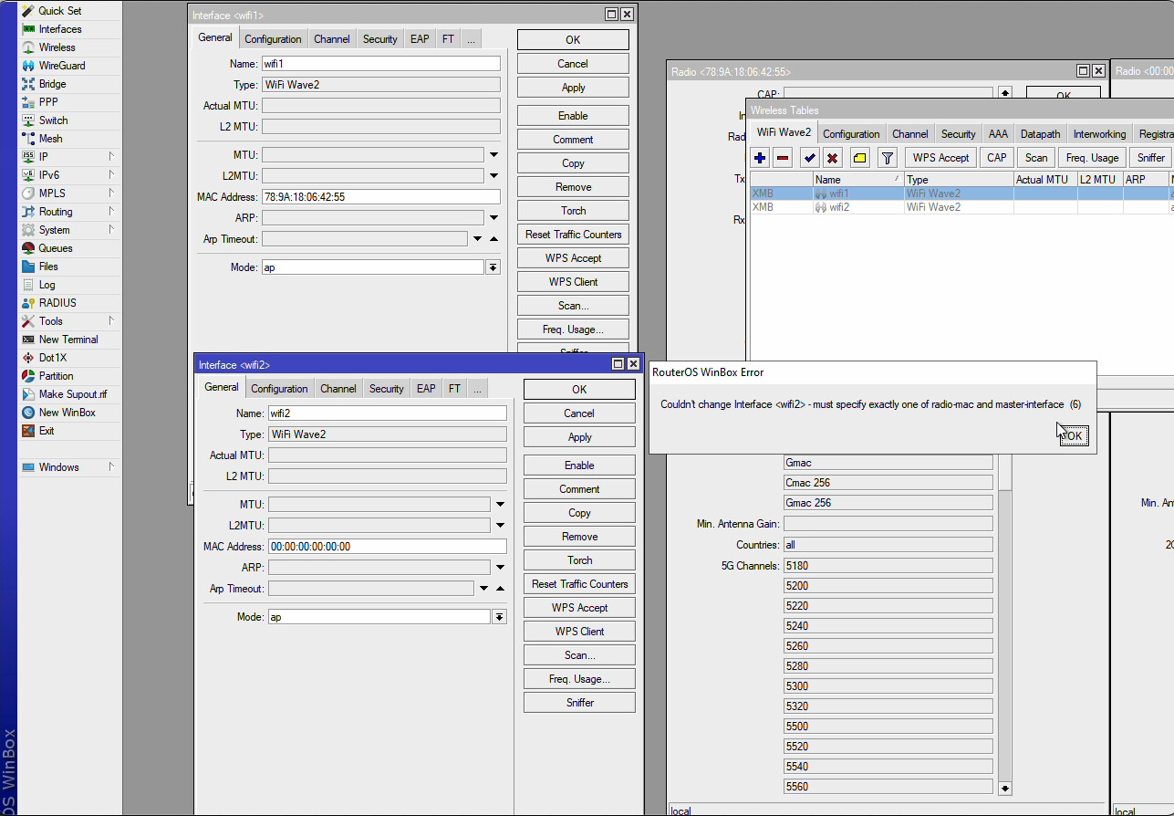The image size is (1174, 816).
Task: Click the MAC Address field in wifi2 window
Action: click(x=387, y=547)
